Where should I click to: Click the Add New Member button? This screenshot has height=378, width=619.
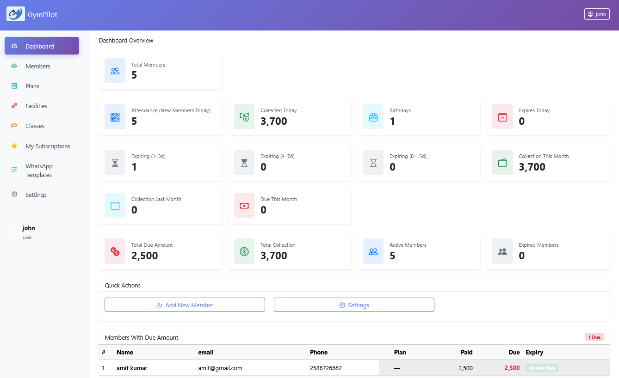pos(185,305)
